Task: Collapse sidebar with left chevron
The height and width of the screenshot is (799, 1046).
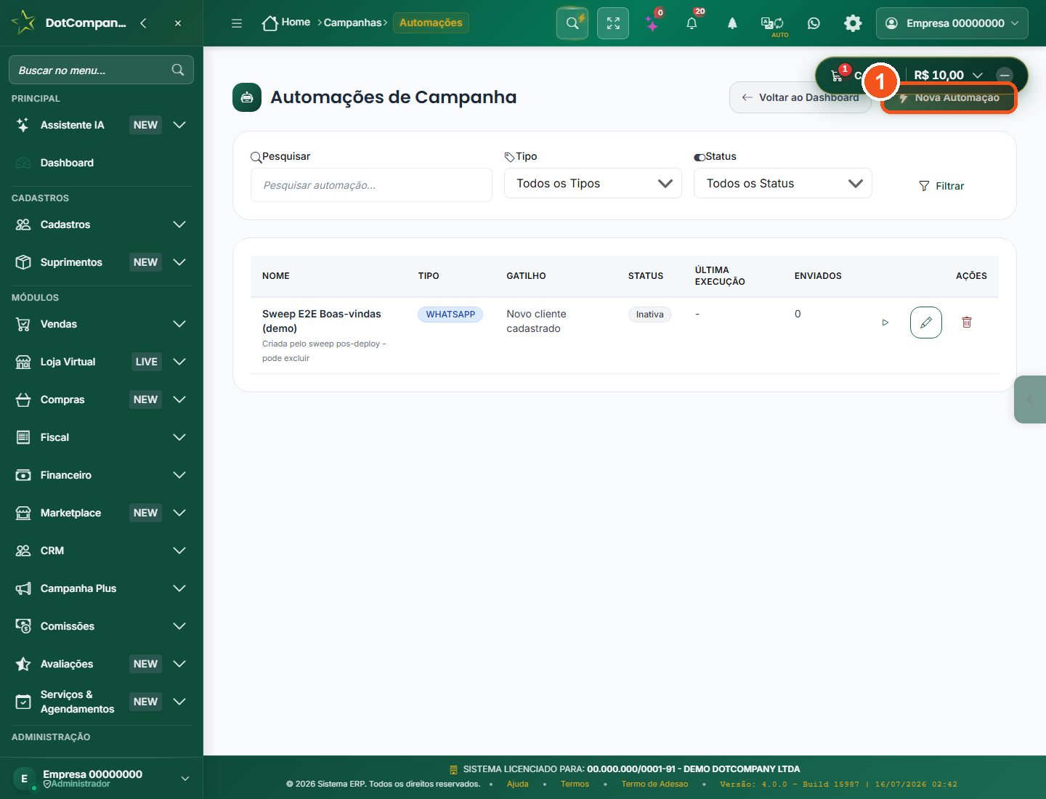Action: (x=143, y=23)
